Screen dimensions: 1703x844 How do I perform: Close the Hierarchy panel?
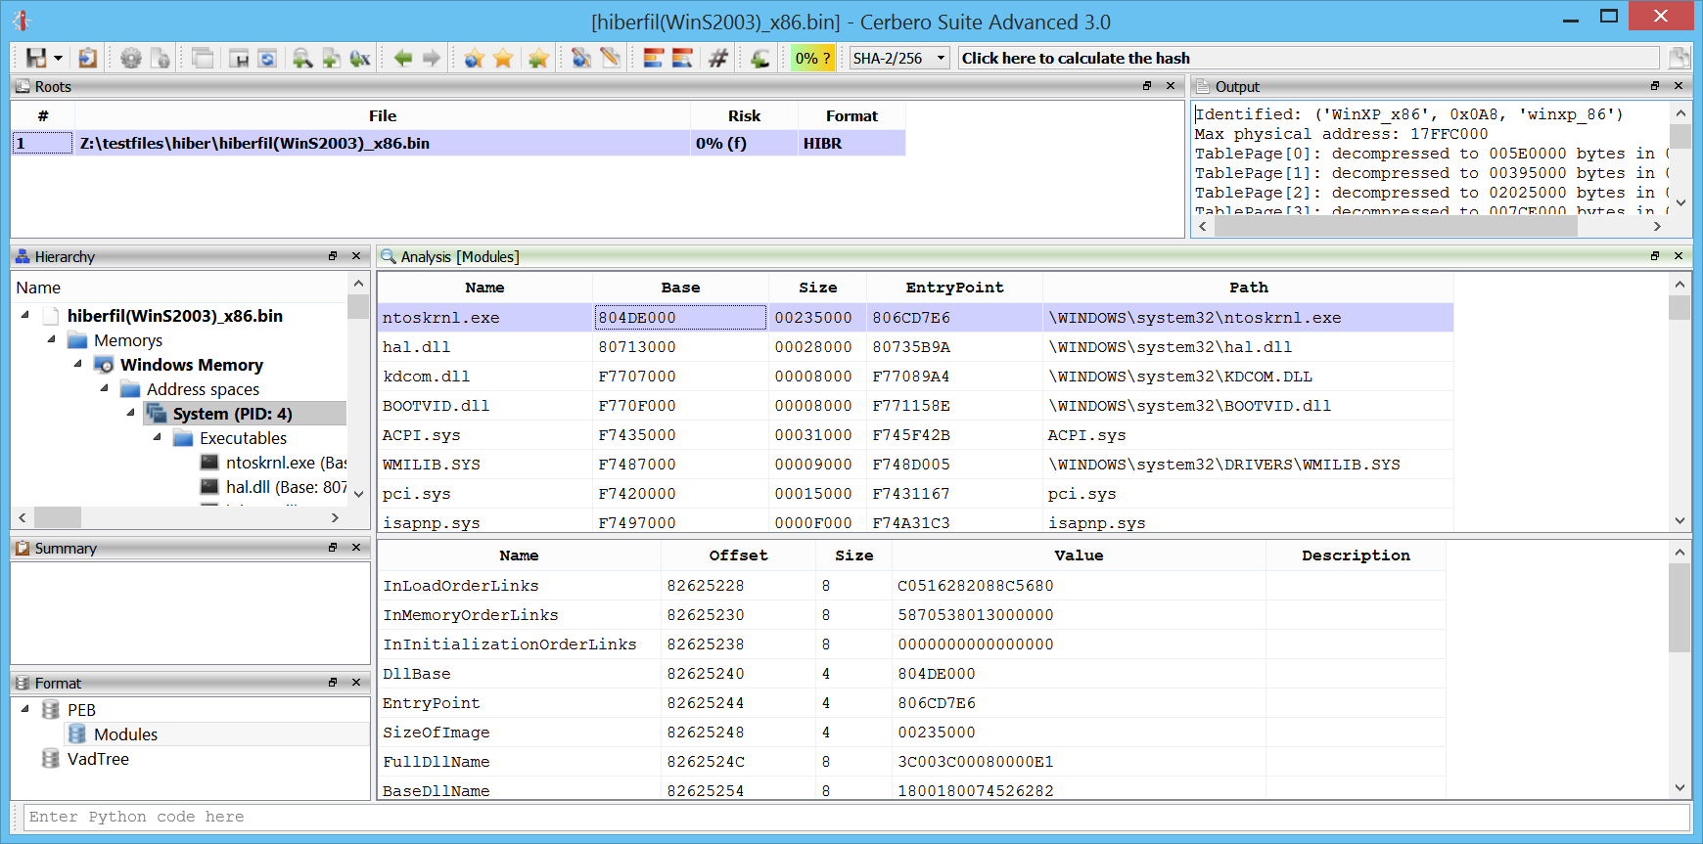(356, 256)
